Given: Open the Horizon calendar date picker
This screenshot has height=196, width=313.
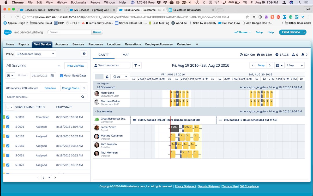Looking at the screenshot, I should tap(52, 76).
